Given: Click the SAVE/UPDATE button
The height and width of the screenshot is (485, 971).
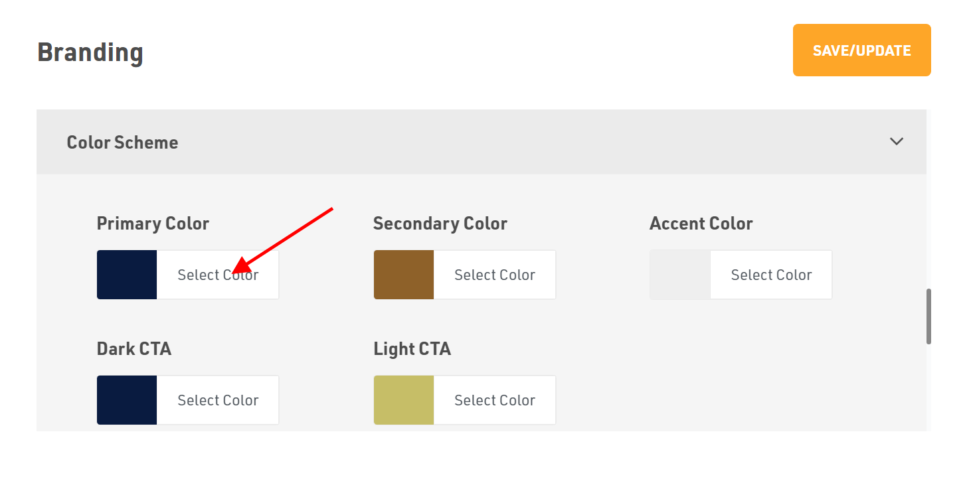Looking at the screenshot, I should tap(861, 50).
